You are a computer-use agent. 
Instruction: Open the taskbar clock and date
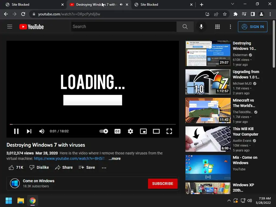coord(263,201)
